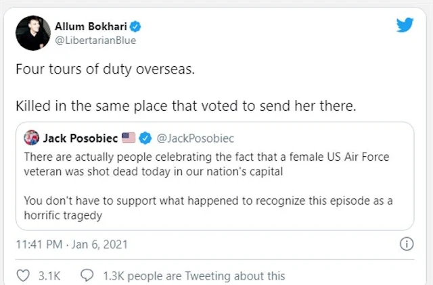Open Allum Bokhari's profile avatar

(31, 34)
